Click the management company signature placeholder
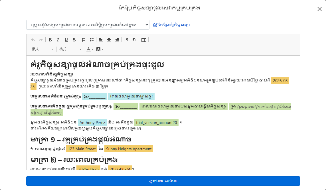 [126, 107]
